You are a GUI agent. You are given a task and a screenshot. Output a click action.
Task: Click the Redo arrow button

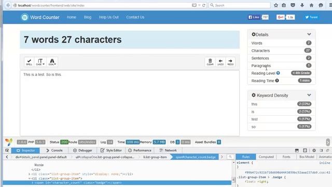[x=230, y=62]
